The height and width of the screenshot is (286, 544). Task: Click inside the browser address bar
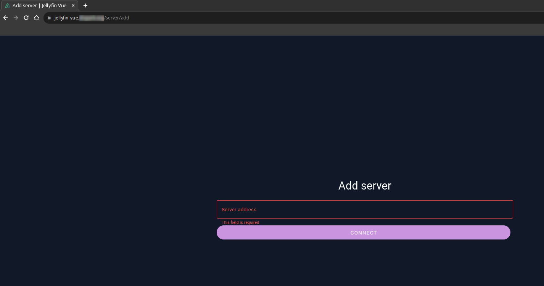pos(191,18)
